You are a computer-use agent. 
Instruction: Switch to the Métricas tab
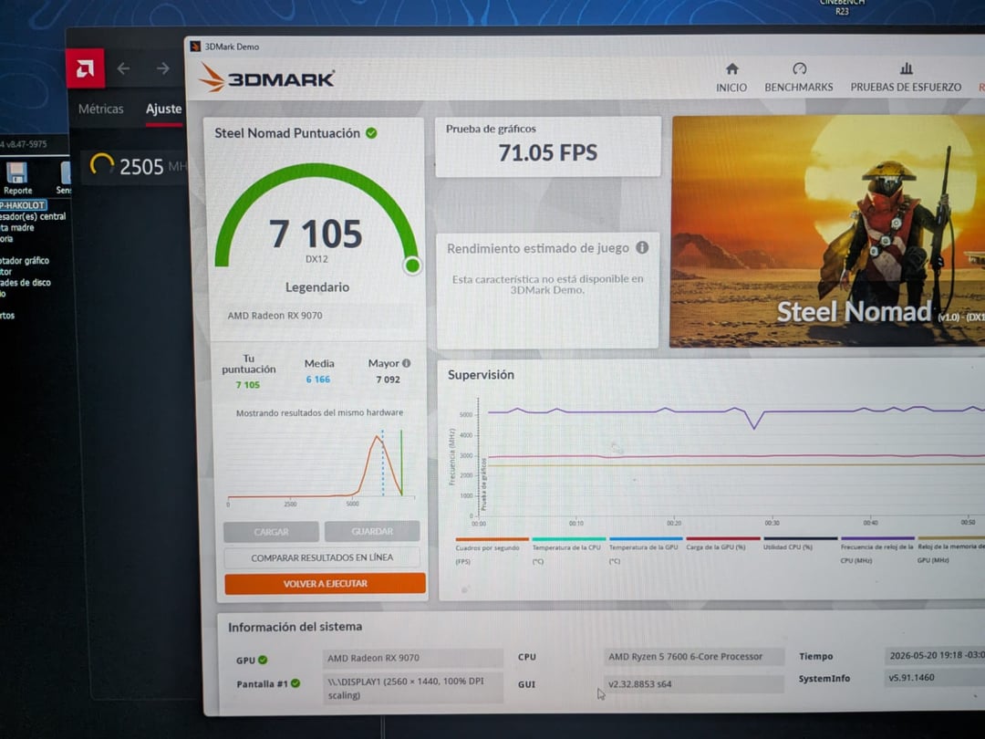pos(100,109)
